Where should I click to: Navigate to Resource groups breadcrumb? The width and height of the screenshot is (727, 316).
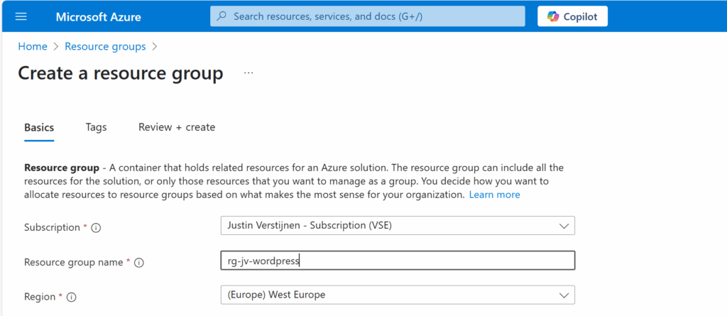tap(105, 46)
